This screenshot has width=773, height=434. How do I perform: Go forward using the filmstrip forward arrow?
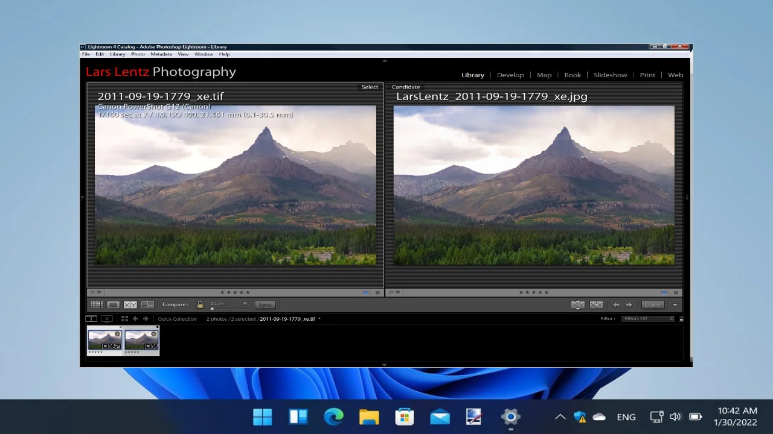click(x=146, y=319)
